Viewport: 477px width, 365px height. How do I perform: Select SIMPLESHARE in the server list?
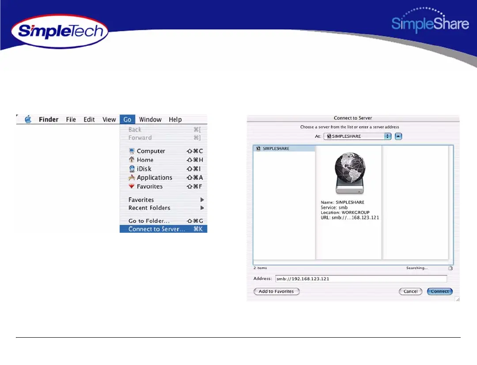[x=284, y=149]
